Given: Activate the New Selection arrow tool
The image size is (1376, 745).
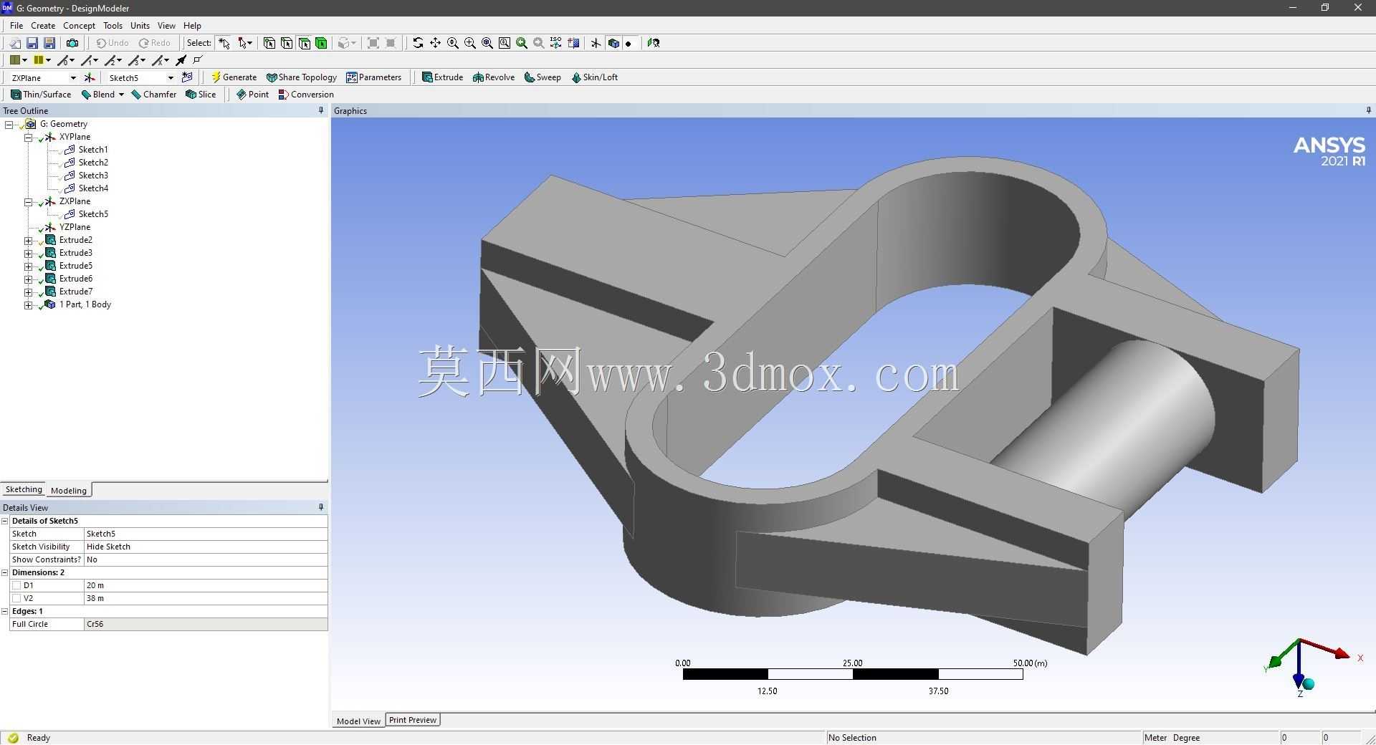Looking at the screenshot, I should coord(224,43).
